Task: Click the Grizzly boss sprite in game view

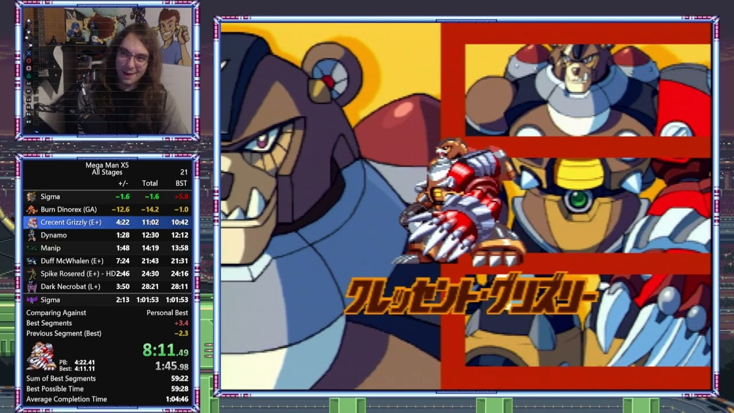Action: (x=459, y=202)
